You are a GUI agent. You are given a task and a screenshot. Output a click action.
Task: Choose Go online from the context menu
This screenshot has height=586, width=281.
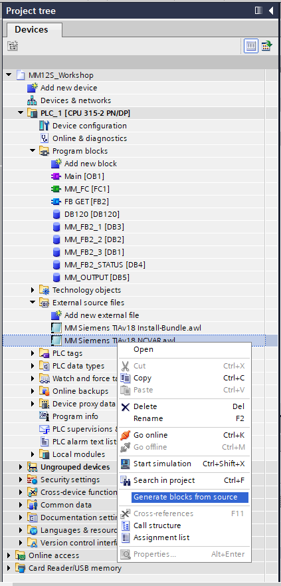coord(185,435)
